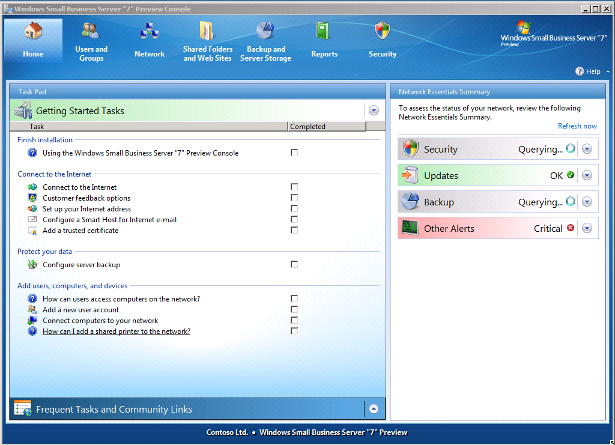Click the Security shield toolbar icon
This screenshot has width=615, height=445.
point(382,31)
